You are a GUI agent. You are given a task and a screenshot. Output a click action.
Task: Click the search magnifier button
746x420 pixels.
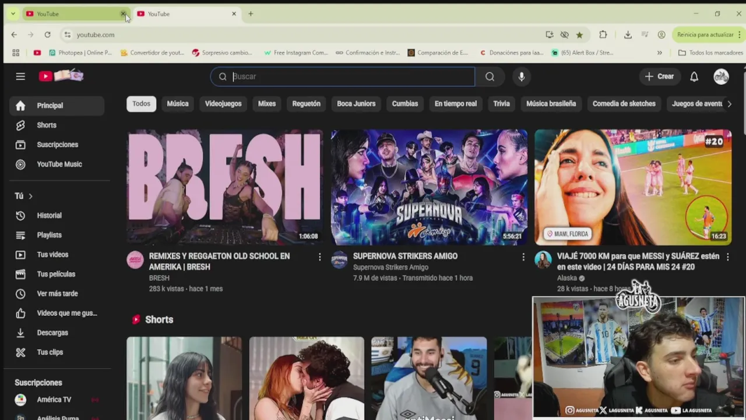pyautogui.click(x=490, y=76)
